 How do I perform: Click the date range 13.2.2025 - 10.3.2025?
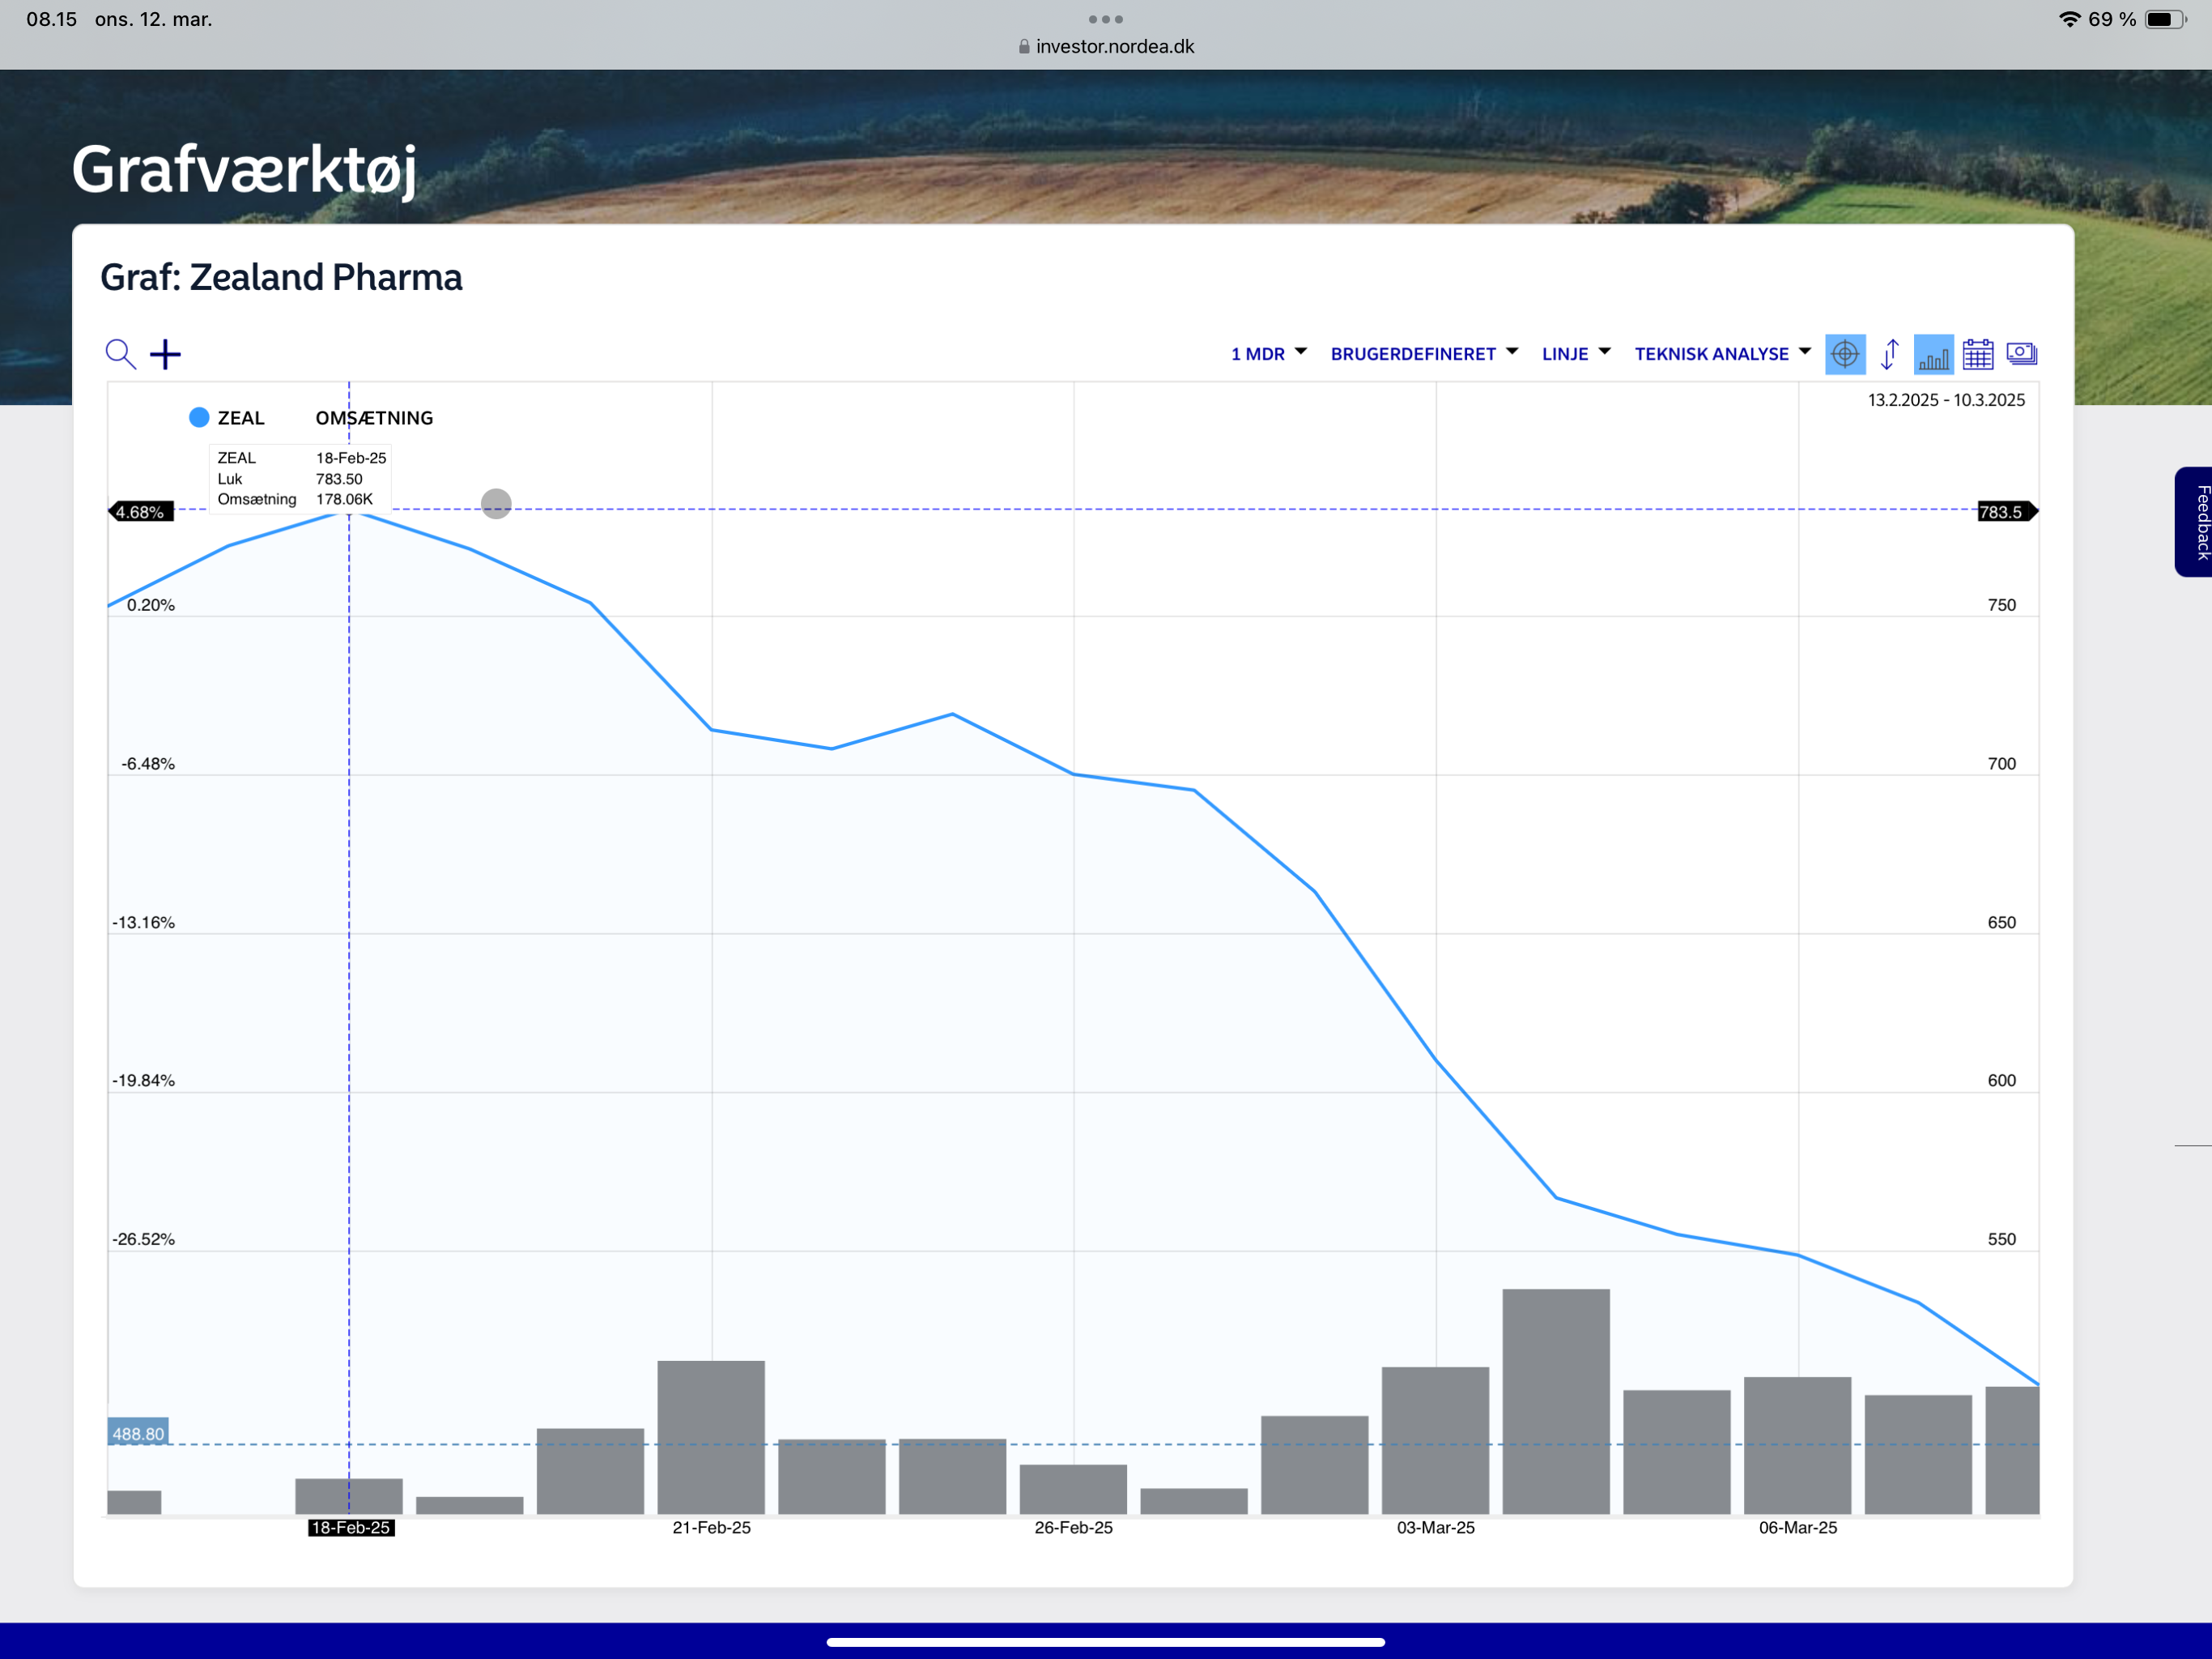[x=1946, y=400]
